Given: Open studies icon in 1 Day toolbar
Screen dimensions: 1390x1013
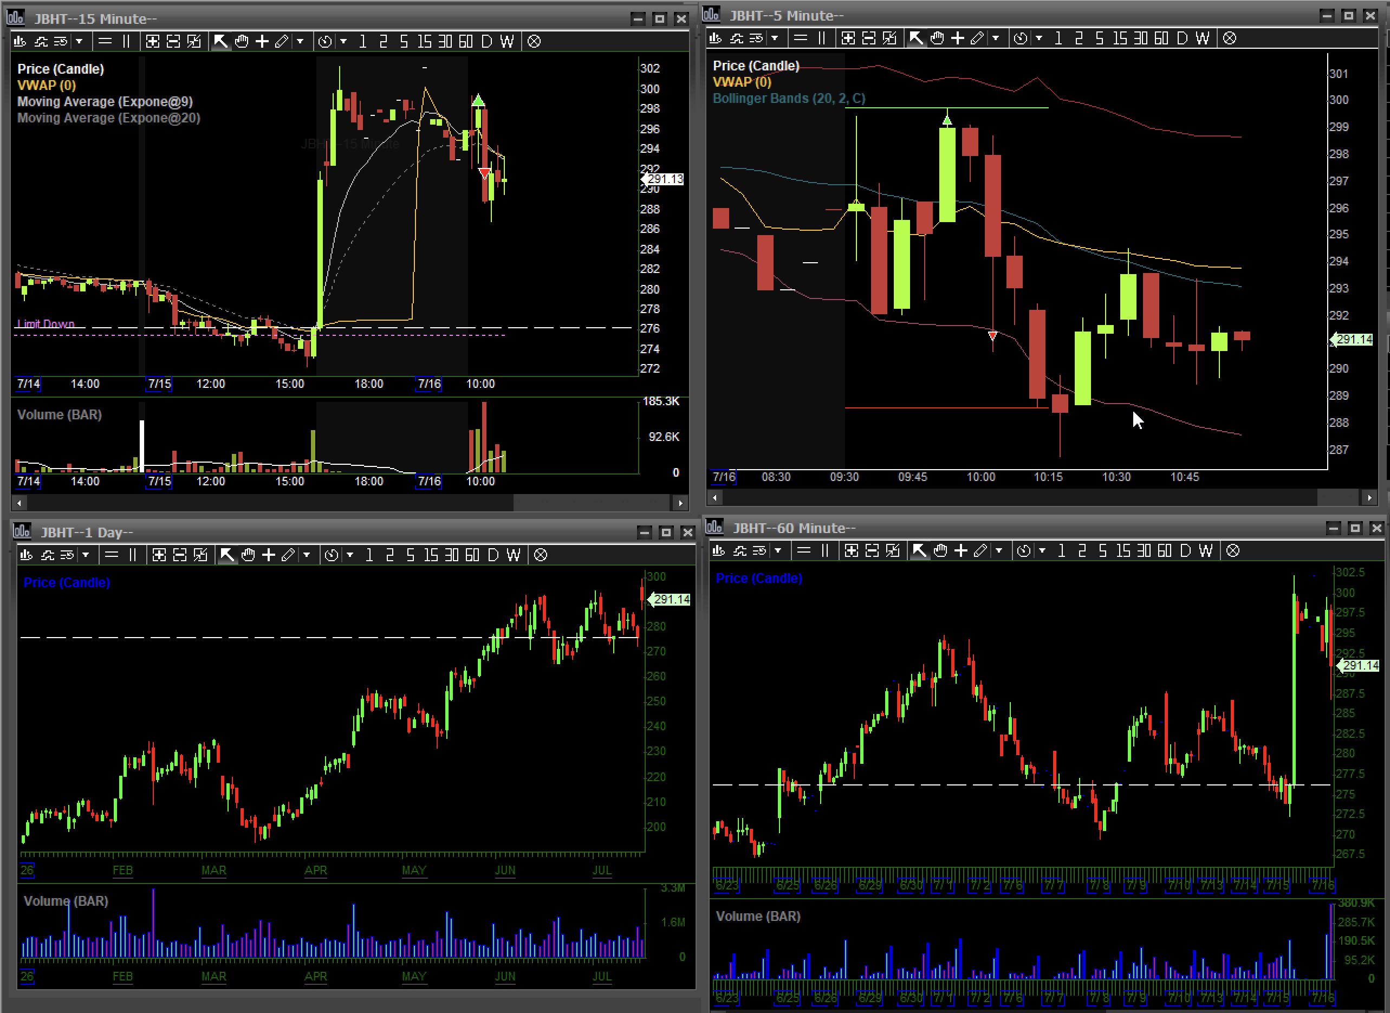Looking at the screenshot, I should click(x=47, y=555).
